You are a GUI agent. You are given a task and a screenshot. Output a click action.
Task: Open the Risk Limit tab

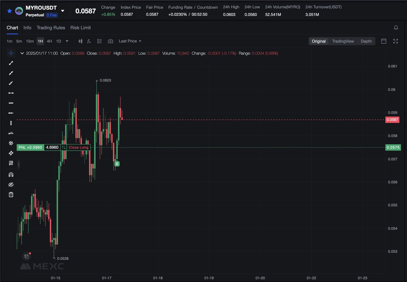80,27
